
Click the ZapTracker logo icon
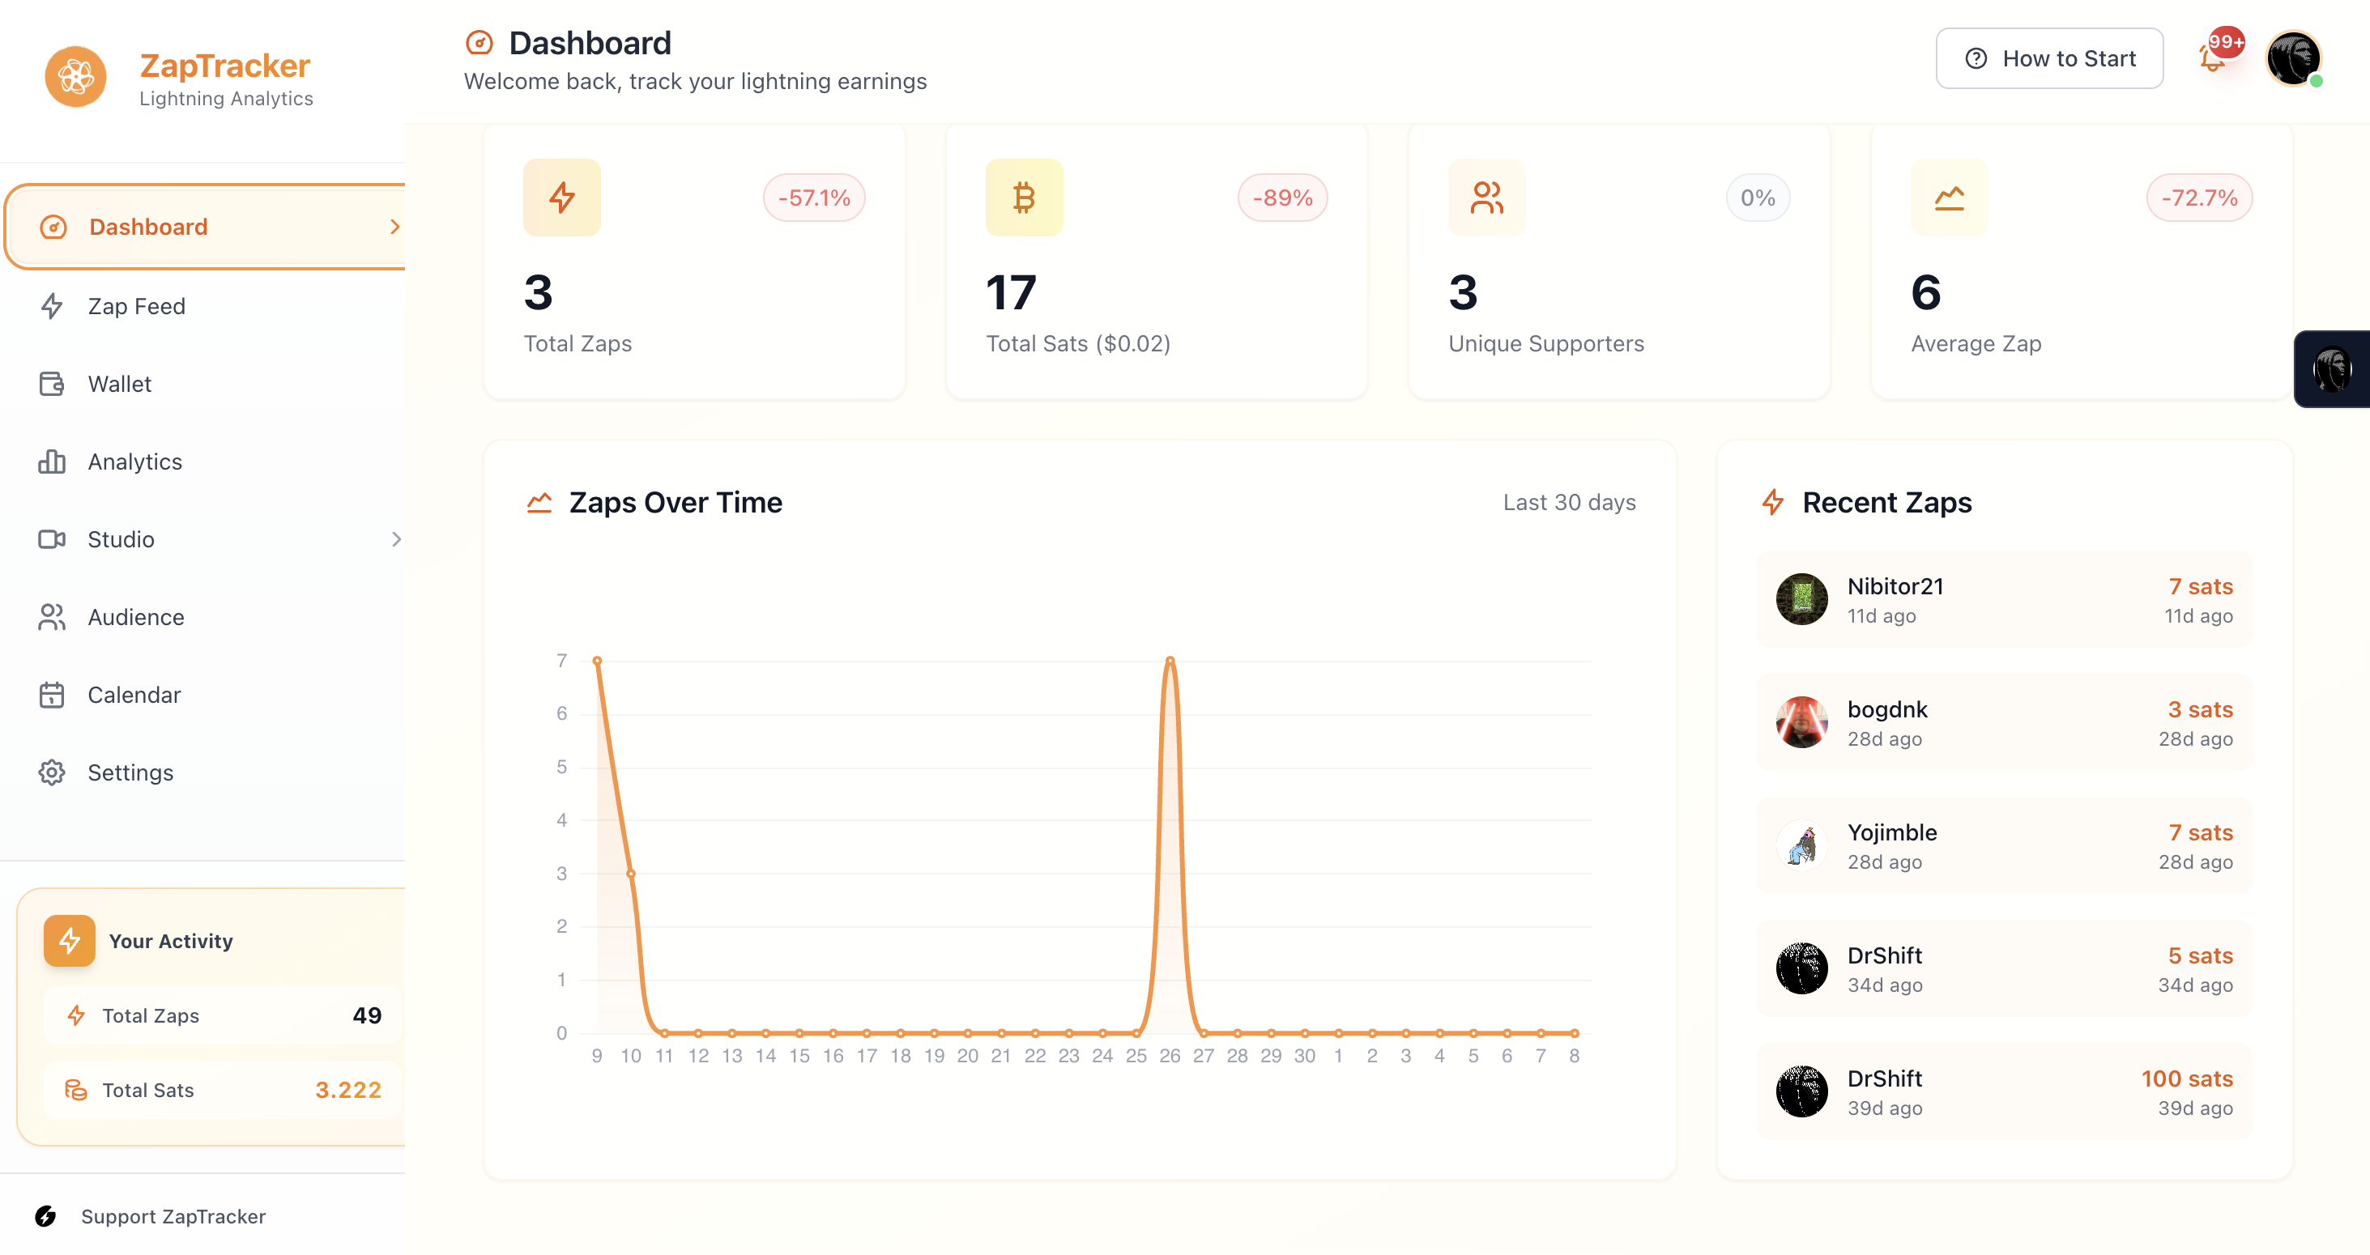coord(75,76)
